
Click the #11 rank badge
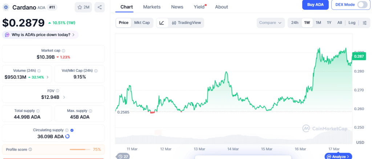click(52, 7)
